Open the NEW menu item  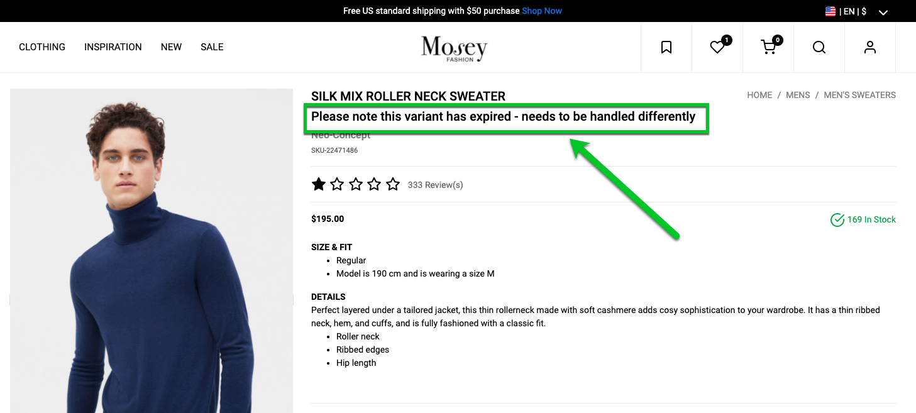coord(171,47)
